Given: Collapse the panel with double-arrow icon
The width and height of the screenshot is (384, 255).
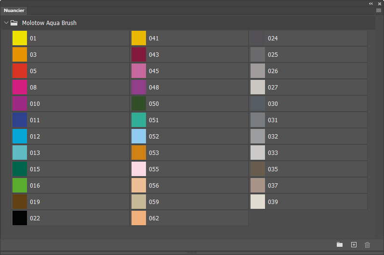Looking at the screenshot, I should tap(371, 3).
